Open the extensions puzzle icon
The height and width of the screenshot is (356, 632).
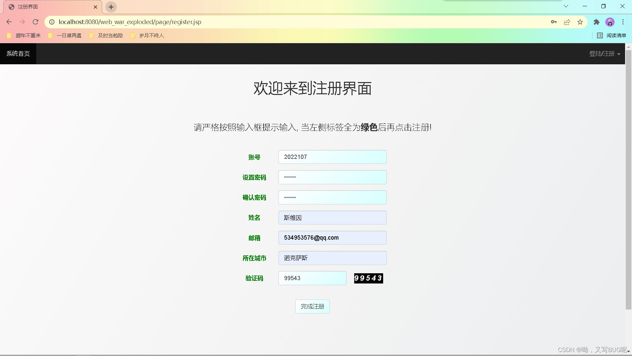pos(596,22)
